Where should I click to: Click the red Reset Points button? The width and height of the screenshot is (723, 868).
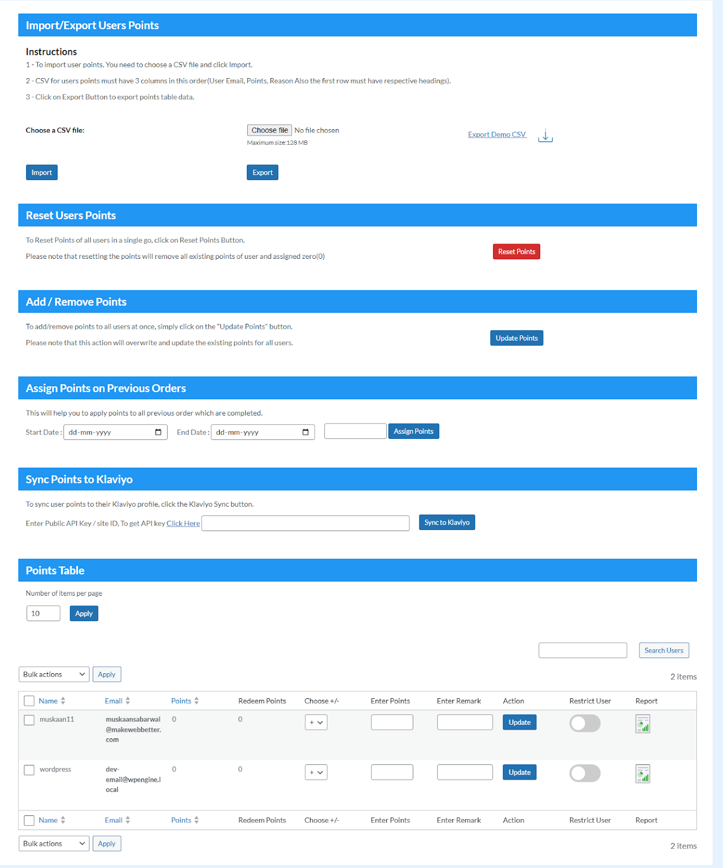pyautogui.click(x=516, y=252)
